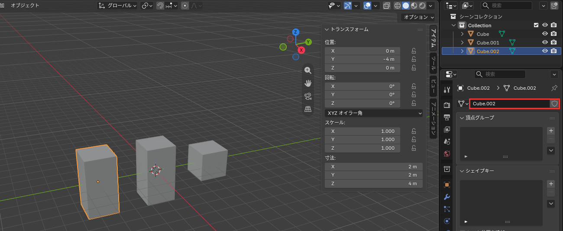Toggle fake user shield icon
Viewport: 563px width, 231px height.
tap(554, 104)
